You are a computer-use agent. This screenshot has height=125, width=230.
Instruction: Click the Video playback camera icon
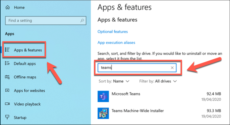[7, 104]
